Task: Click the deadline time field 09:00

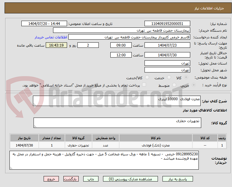Action: coord(121,45)
